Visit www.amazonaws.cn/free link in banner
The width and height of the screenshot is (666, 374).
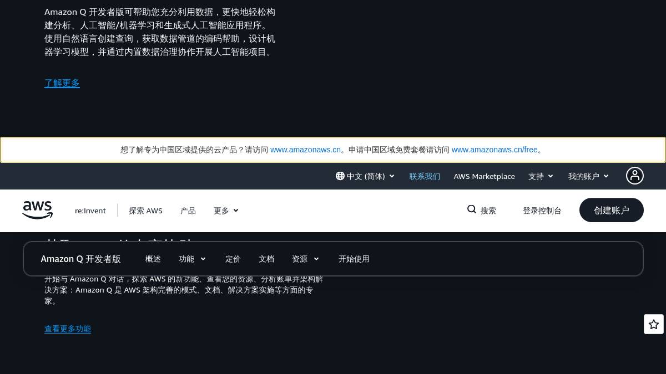495,150
